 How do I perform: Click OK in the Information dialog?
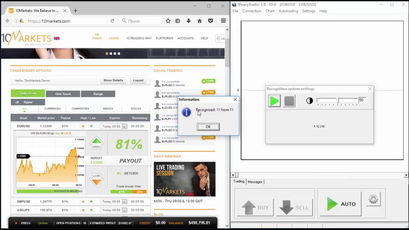pos(208,127)
